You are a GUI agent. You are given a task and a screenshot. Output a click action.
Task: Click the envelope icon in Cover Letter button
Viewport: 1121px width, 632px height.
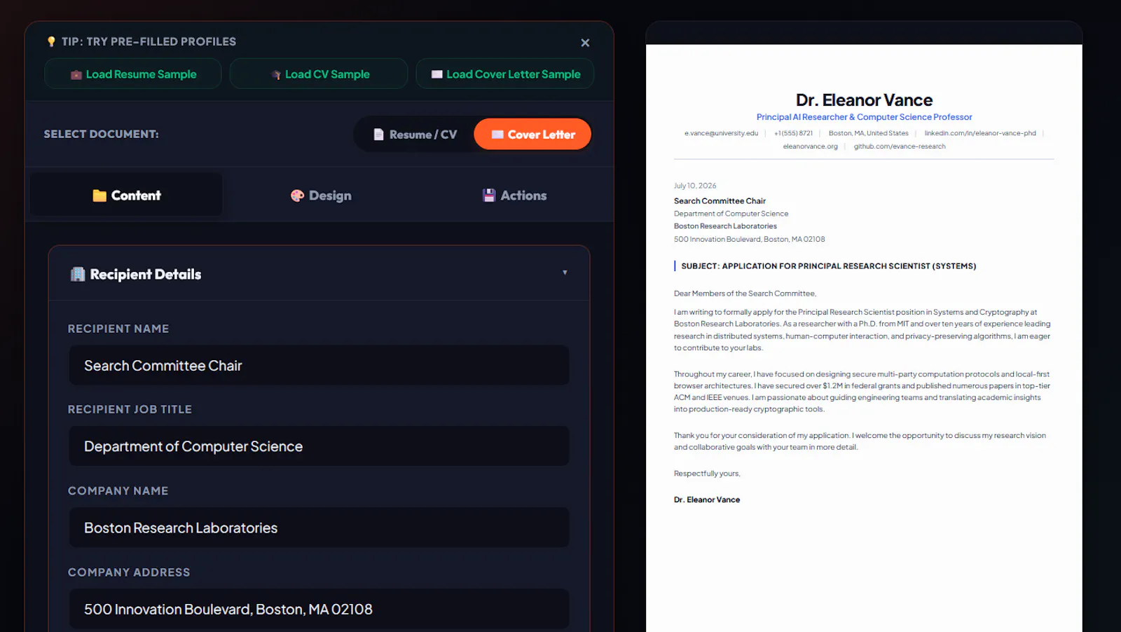tap(497, 135)
